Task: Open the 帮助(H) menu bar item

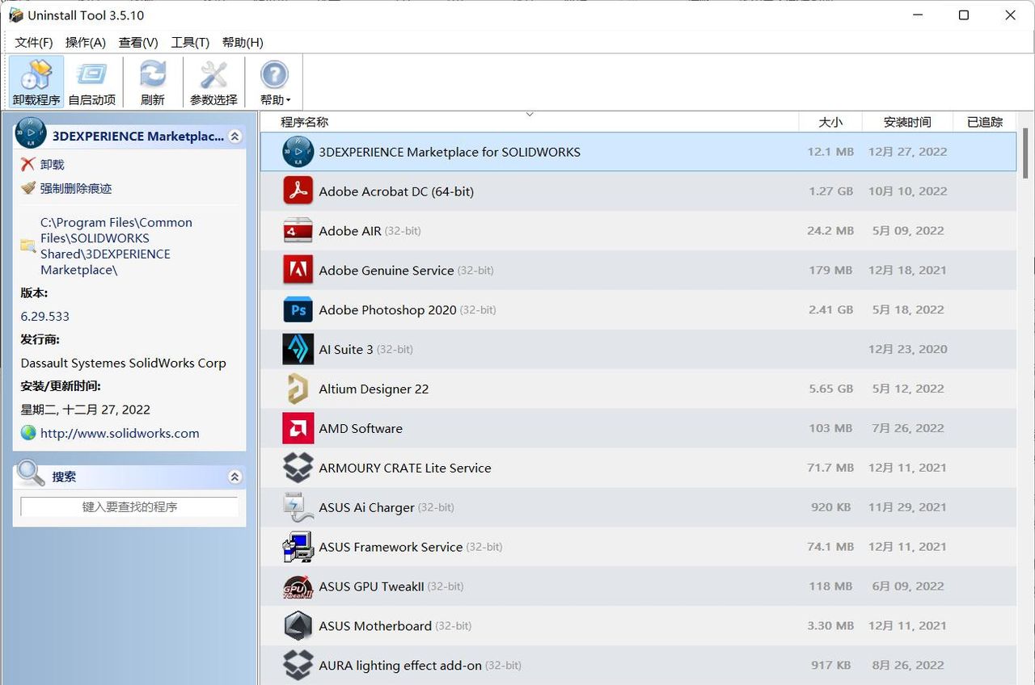Action: click(x=243, y=42)
